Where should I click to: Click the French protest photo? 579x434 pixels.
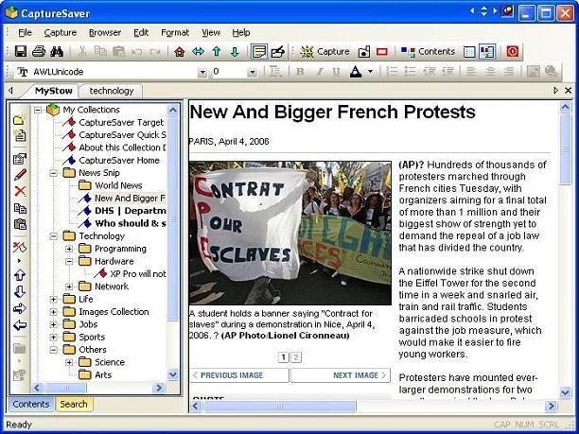point(290,233)
